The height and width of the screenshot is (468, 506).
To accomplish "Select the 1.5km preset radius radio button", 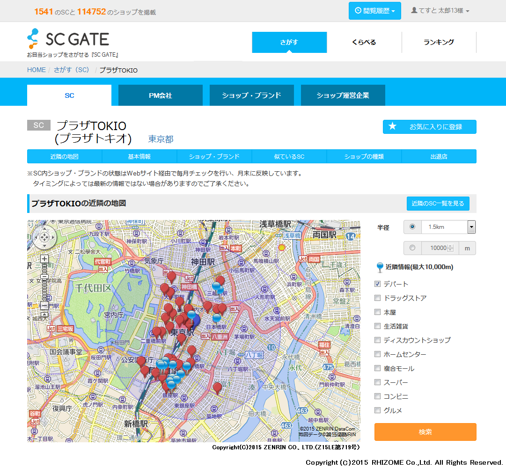I will point(412,227).
